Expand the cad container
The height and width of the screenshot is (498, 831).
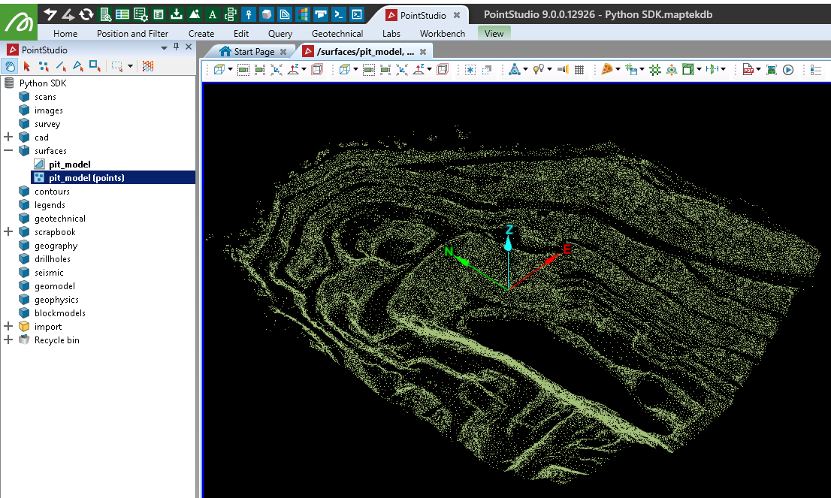[x=8, y=137]
